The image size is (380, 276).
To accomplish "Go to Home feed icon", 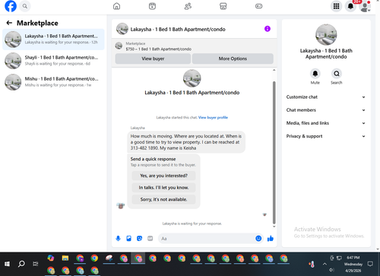I will (x=116, y=6).
